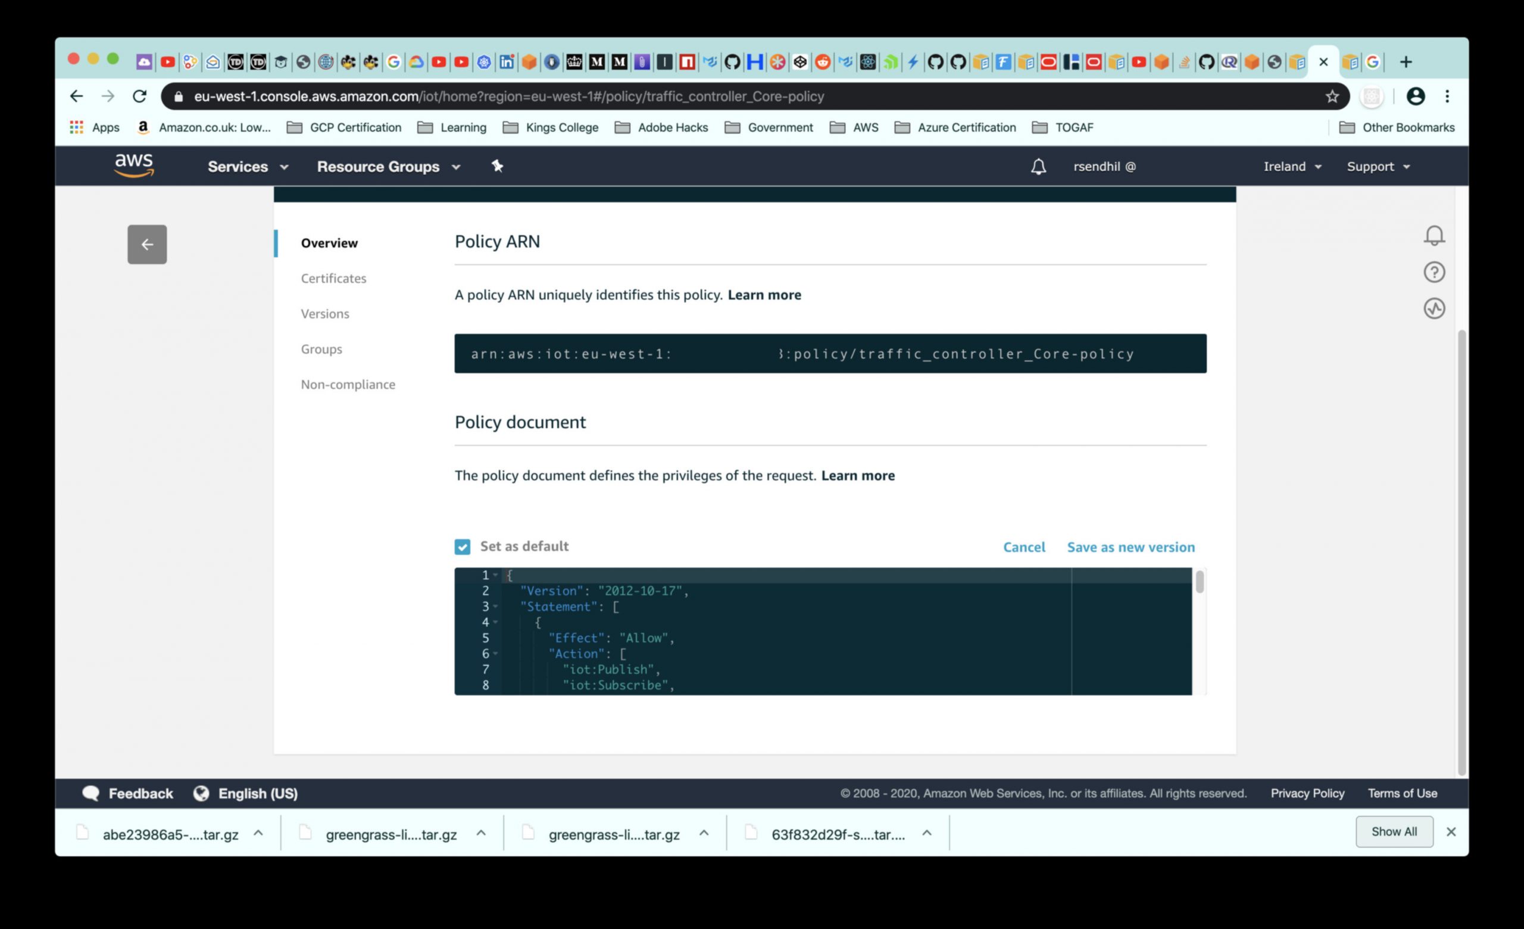The width and height of the screenshot is (1524, 929).
Task: Open the notifications bell in right sidebar
Action: [x=1434, y=236]
